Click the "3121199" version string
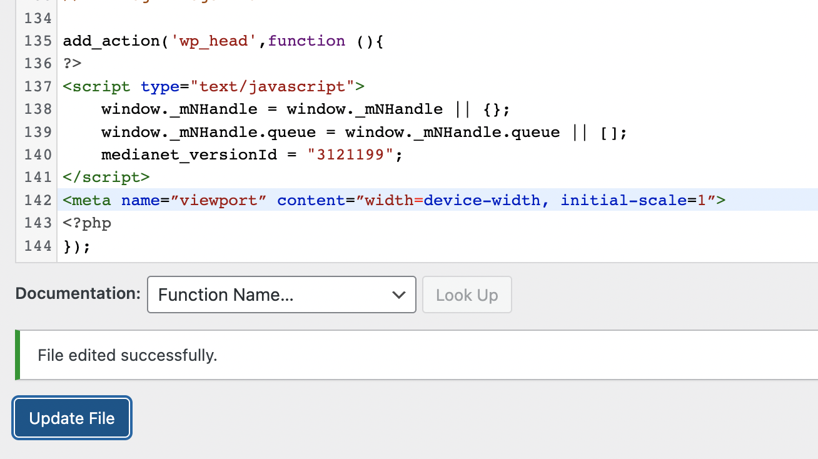Viewport: 818px width, 459px height. click(x=351, y=154)
